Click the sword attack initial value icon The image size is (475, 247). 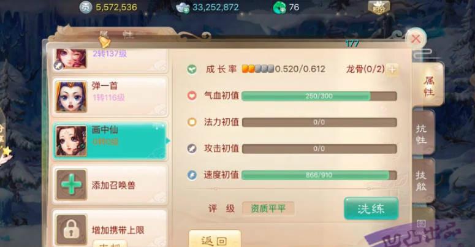tap(192, 148)
